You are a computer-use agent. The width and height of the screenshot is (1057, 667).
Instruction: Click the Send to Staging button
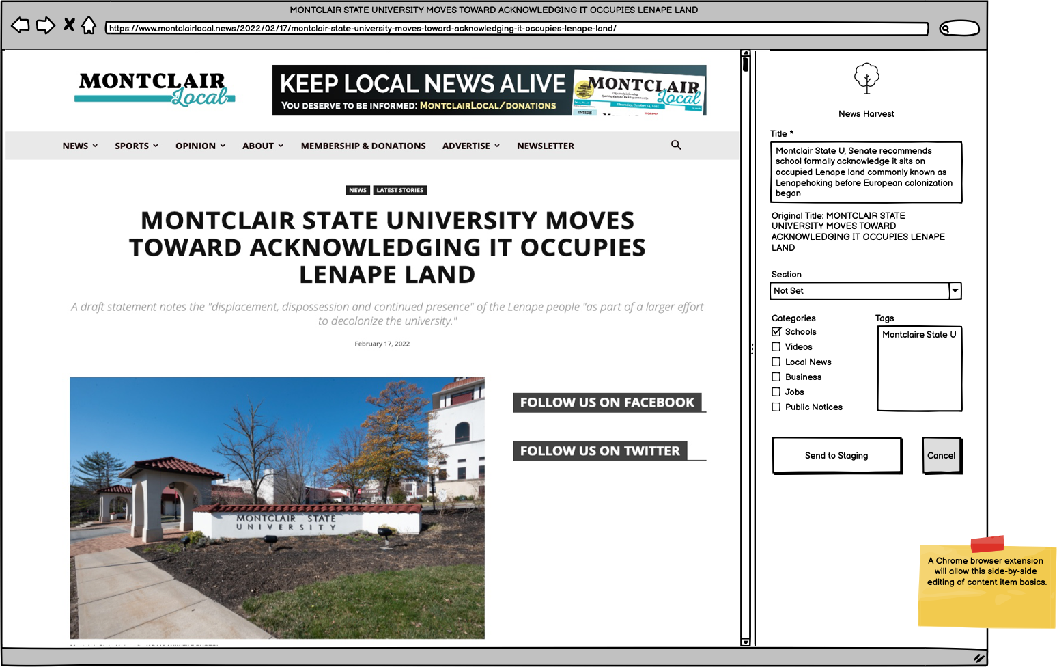[836, 456]
